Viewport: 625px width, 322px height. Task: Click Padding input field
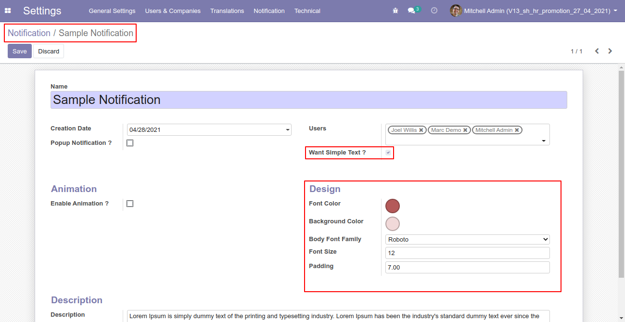coord(468,268)
